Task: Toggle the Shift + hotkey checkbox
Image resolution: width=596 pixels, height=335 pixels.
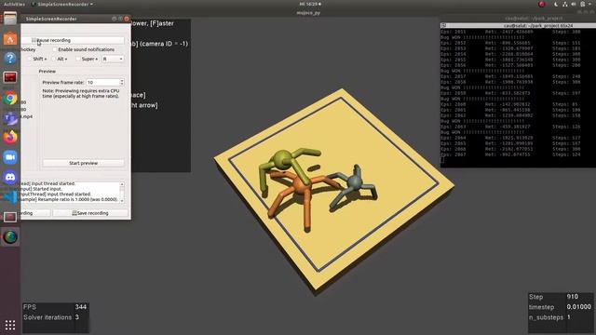Action: pos(30,59)
